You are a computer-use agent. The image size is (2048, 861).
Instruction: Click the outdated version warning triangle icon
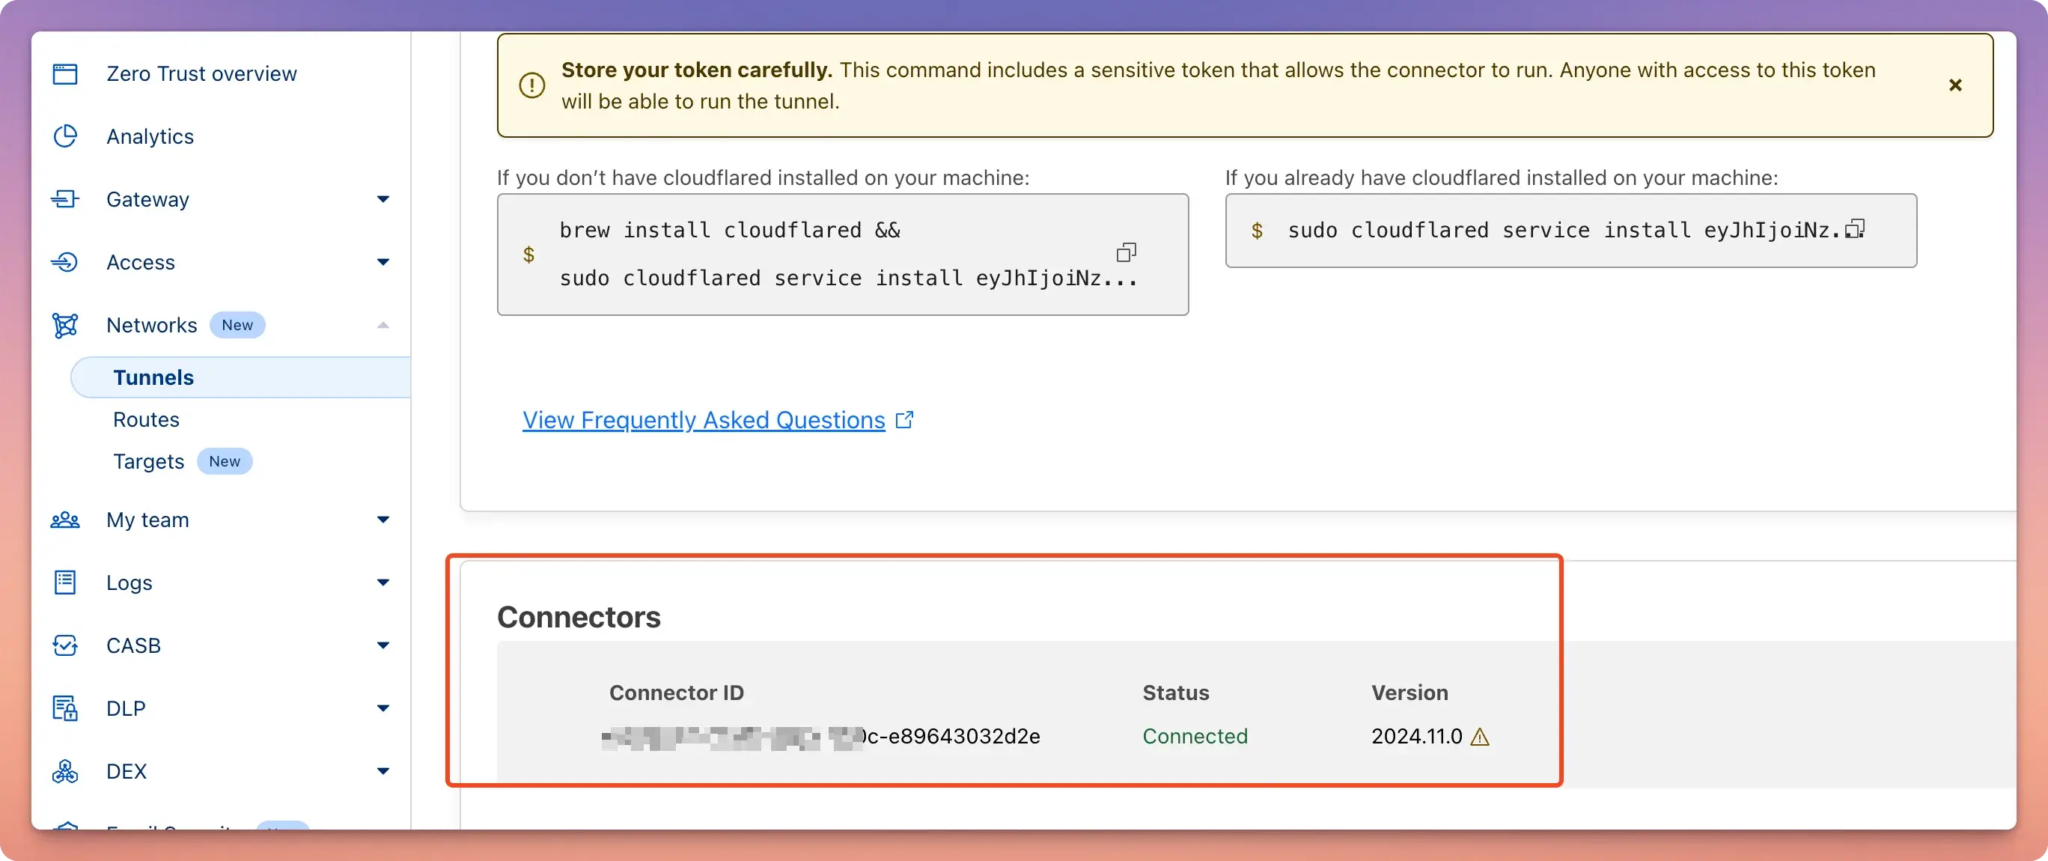click(1480, 737)
